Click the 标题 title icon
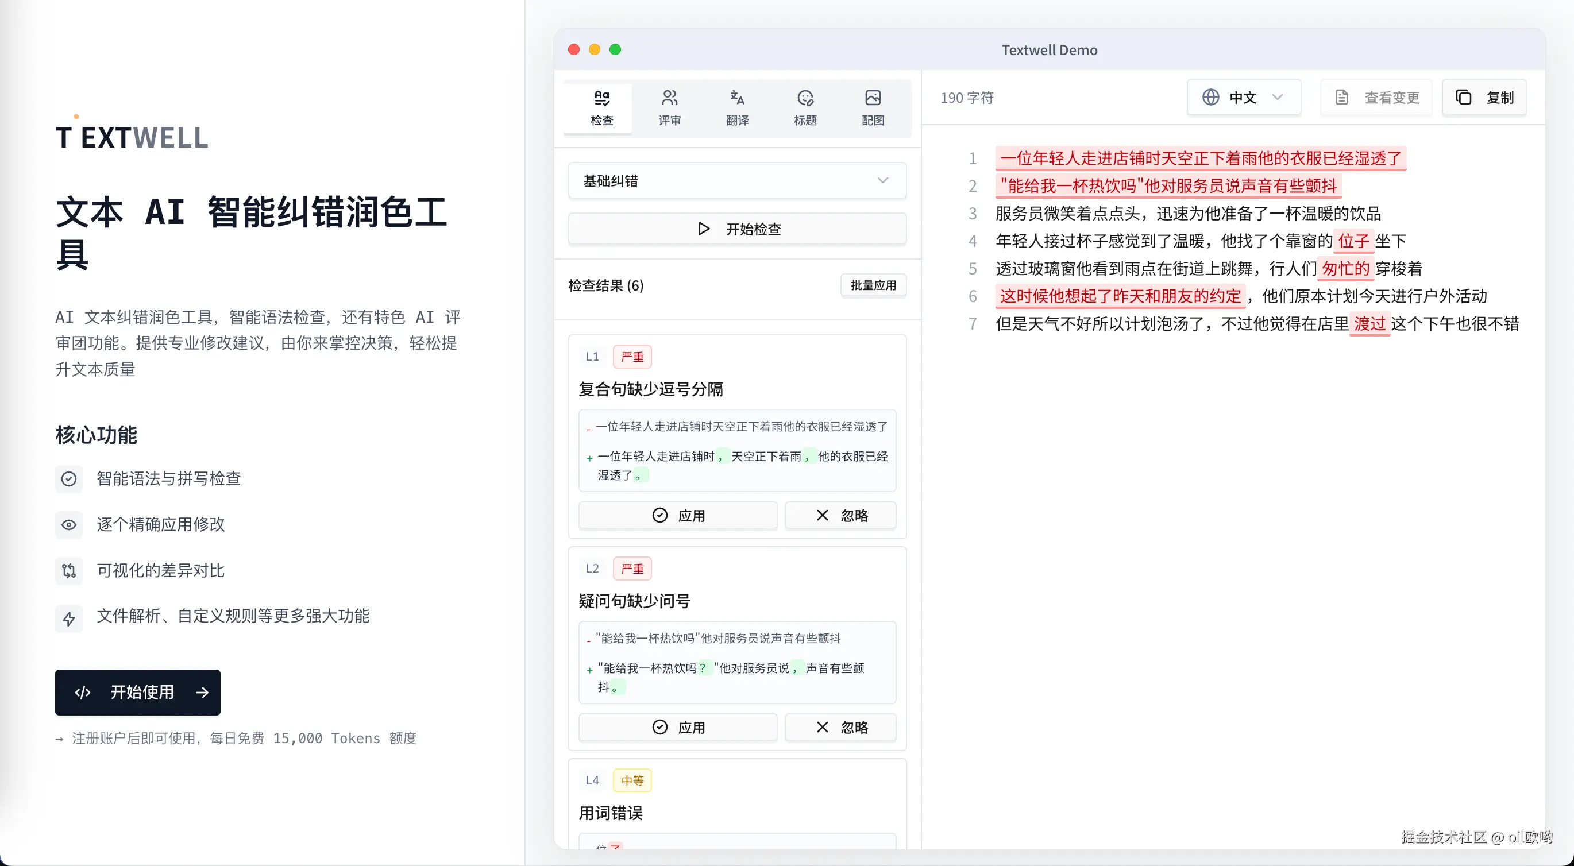Image resolution: width=1574 pixels, height=866 pixels. (805, 98)
